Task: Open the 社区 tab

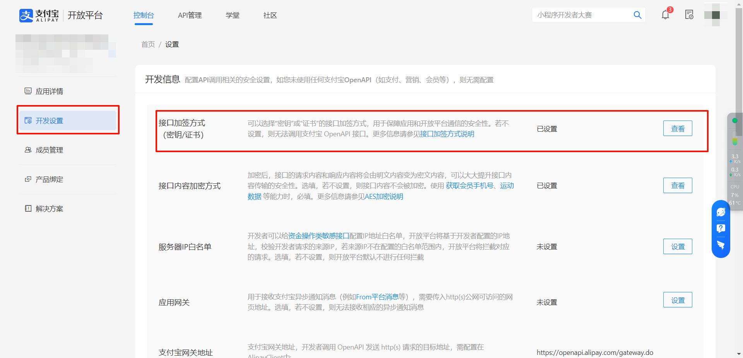Action: tap(270, 15)
